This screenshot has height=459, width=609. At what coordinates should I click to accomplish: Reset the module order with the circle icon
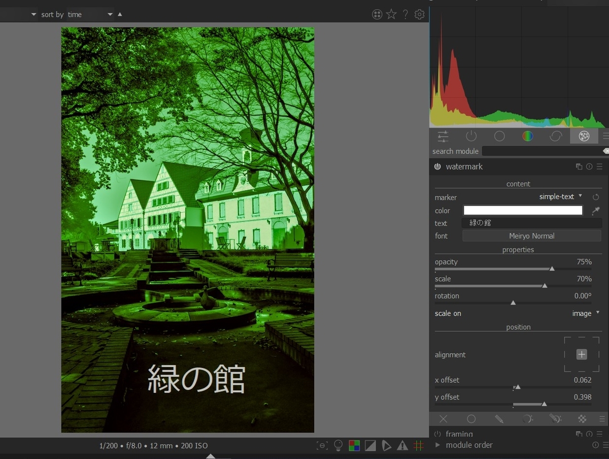pos(596,445)
